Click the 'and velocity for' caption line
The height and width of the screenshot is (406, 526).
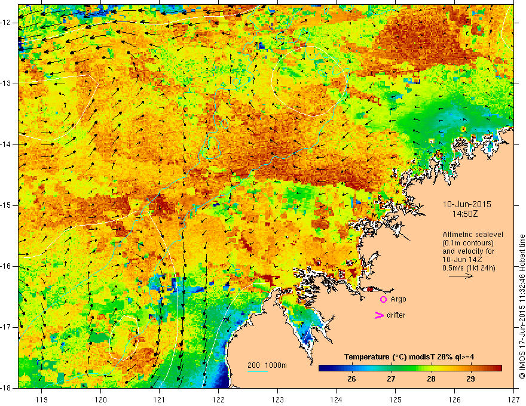pyautogui.click(x=468, y=251)
